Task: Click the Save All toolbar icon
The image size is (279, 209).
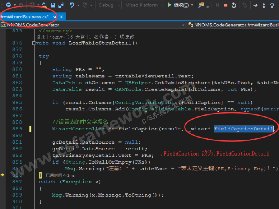Action: click(61, 5)
